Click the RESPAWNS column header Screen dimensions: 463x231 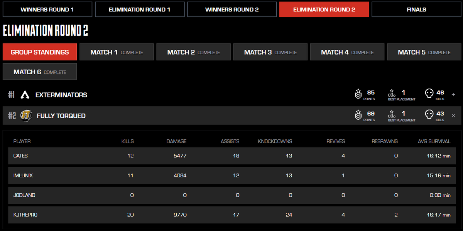[x=385, y=141]
